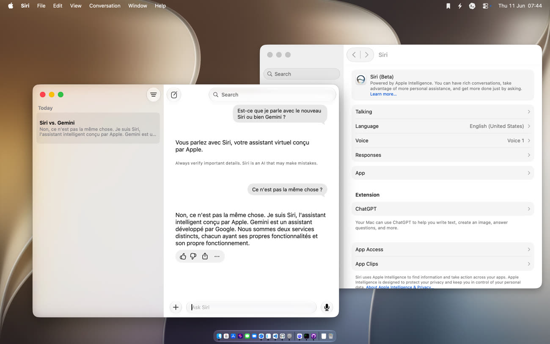The height and width of the screenshot is (344, 550).
Task: Go back in the Siri settings window
Action: point(354,55)
